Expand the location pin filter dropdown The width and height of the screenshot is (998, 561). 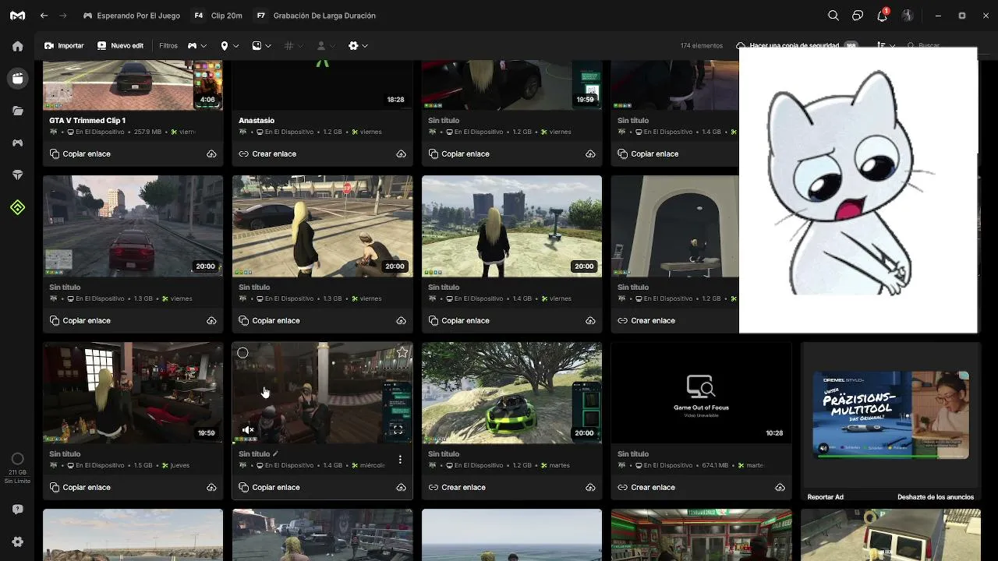tap(229, 46)
